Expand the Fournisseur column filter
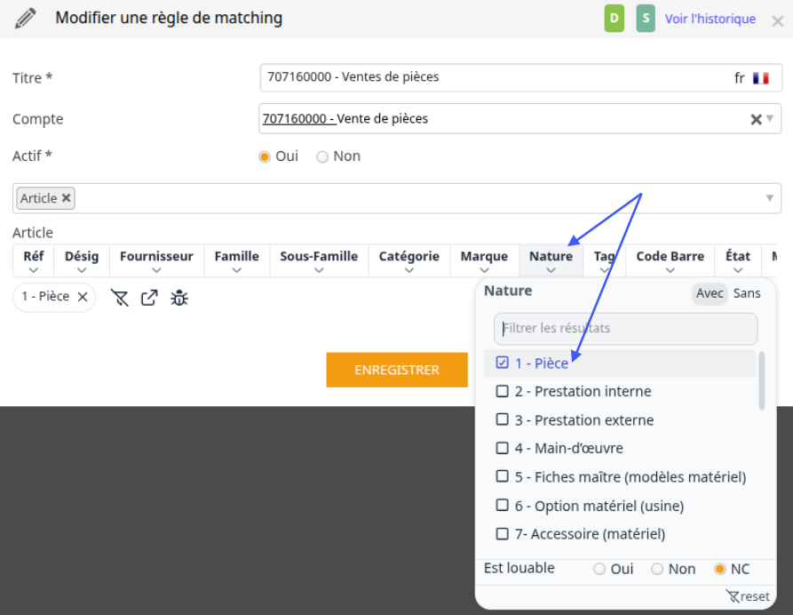Screen dimensions: 793x615 [x=156, y=261]
